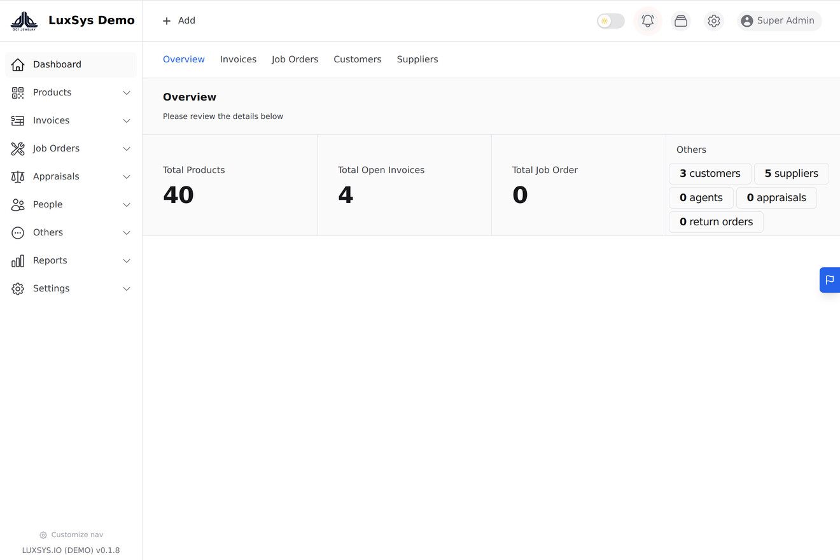Click the Total Products card
Image resolution: width=840 pixels, height=560 pixels.
pos(230,185)
